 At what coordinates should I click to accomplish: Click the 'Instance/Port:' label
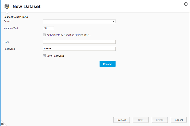point(11,28)
